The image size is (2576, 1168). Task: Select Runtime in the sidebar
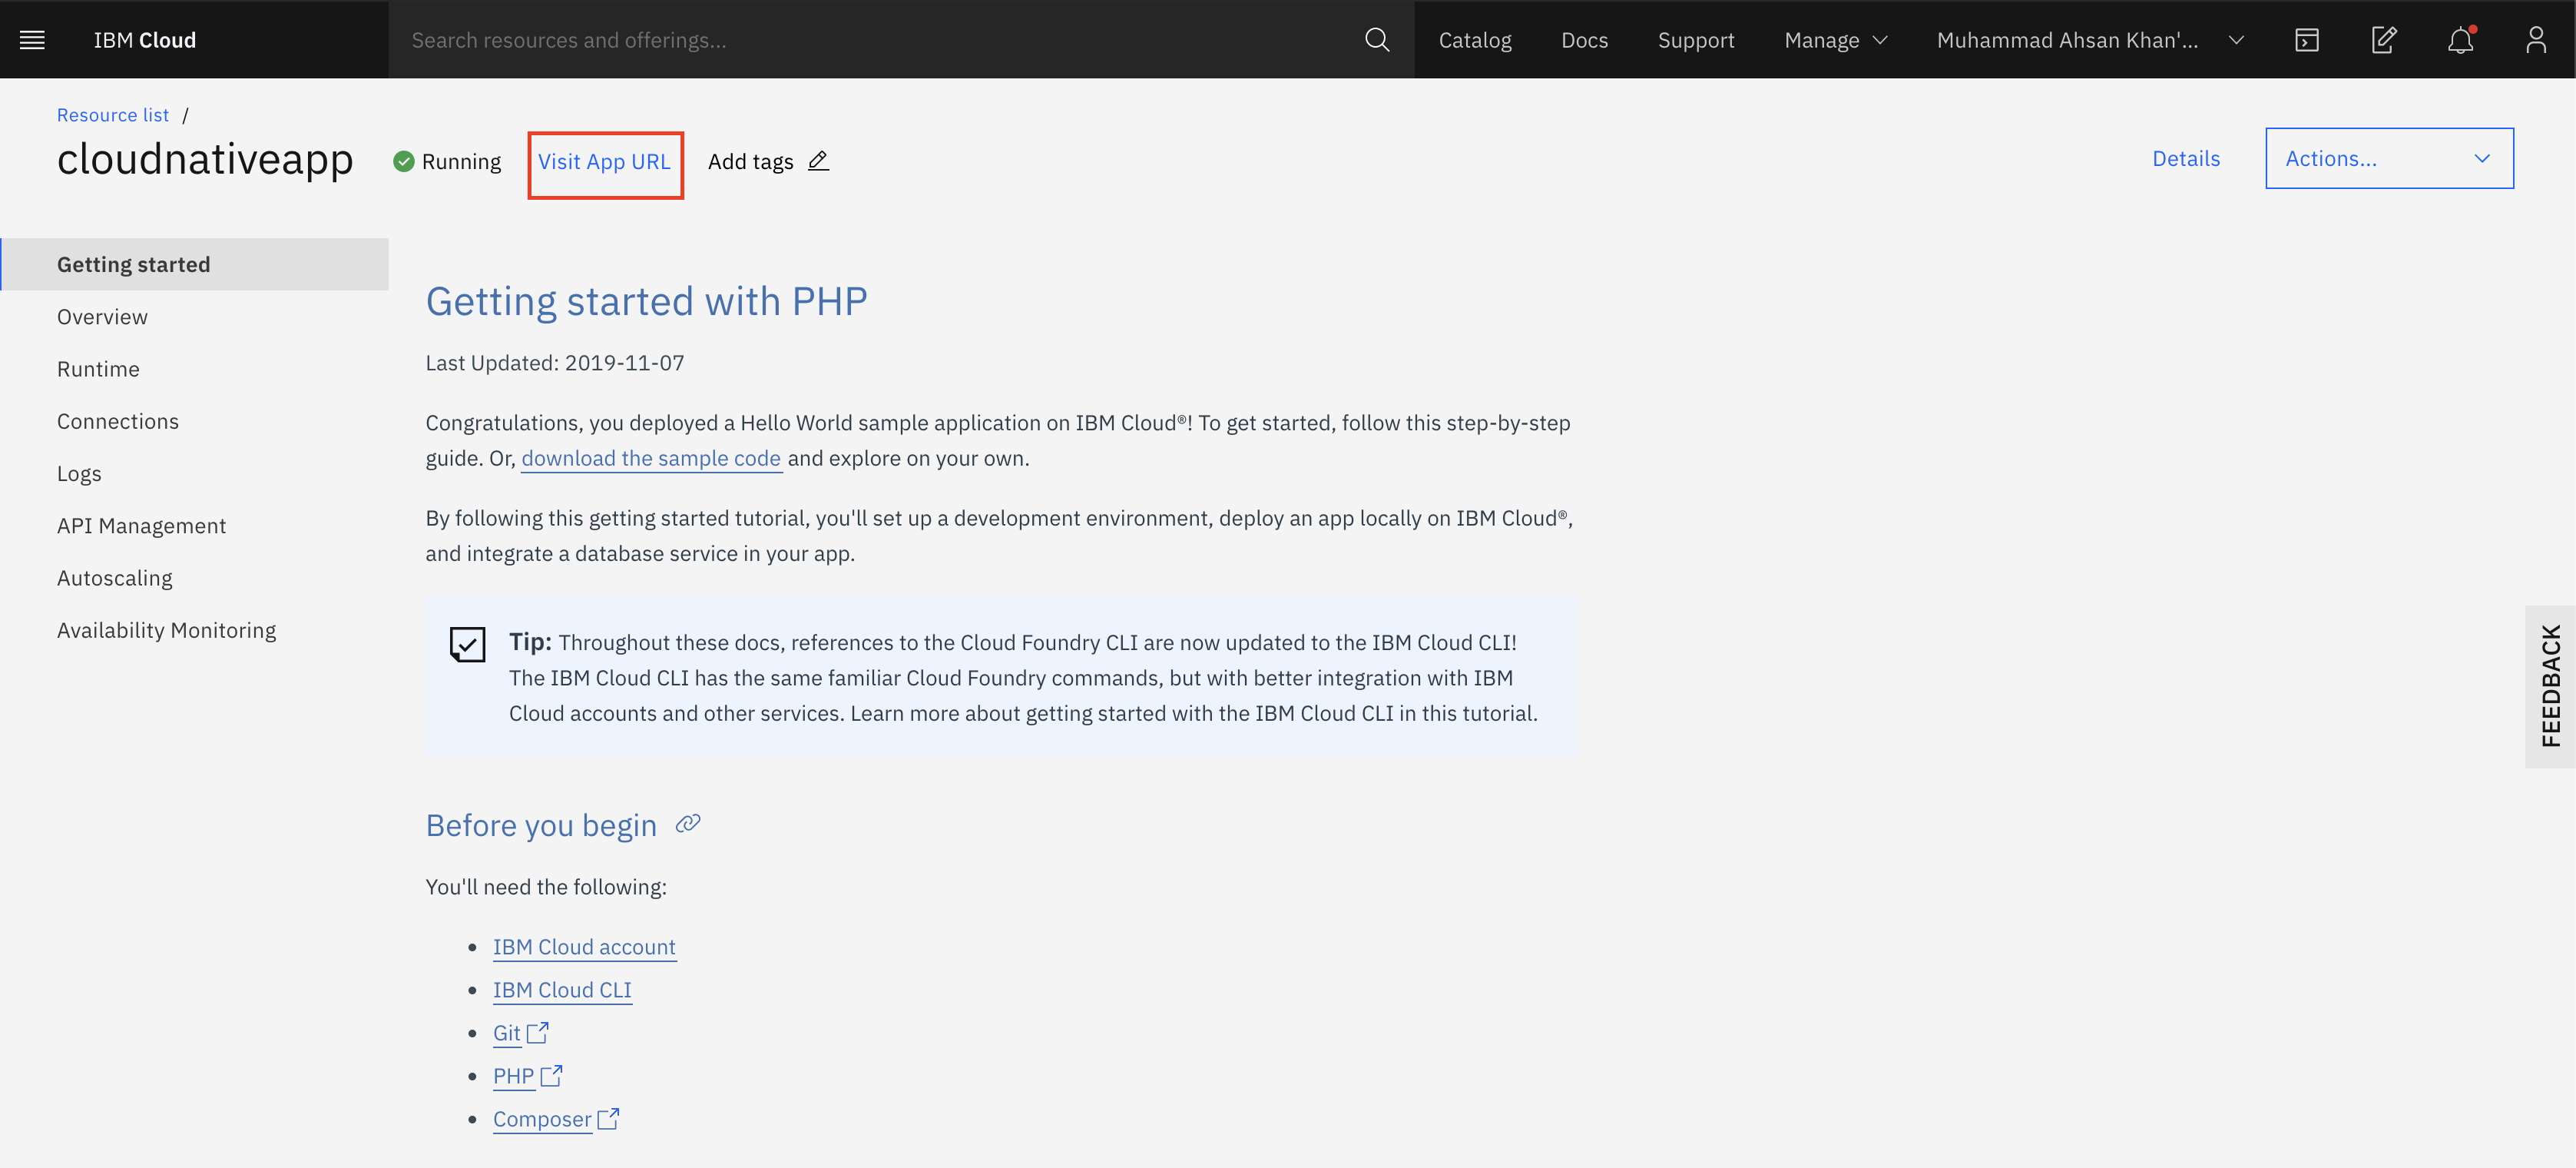click(98, 370)
